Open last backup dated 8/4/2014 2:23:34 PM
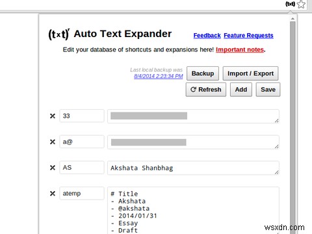The height and width of the screenshot is (234, 312). point(159,76)
